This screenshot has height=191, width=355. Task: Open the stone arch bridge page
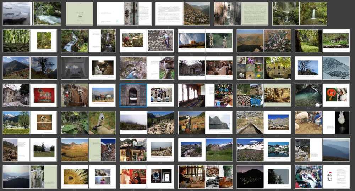coord(133,68)
